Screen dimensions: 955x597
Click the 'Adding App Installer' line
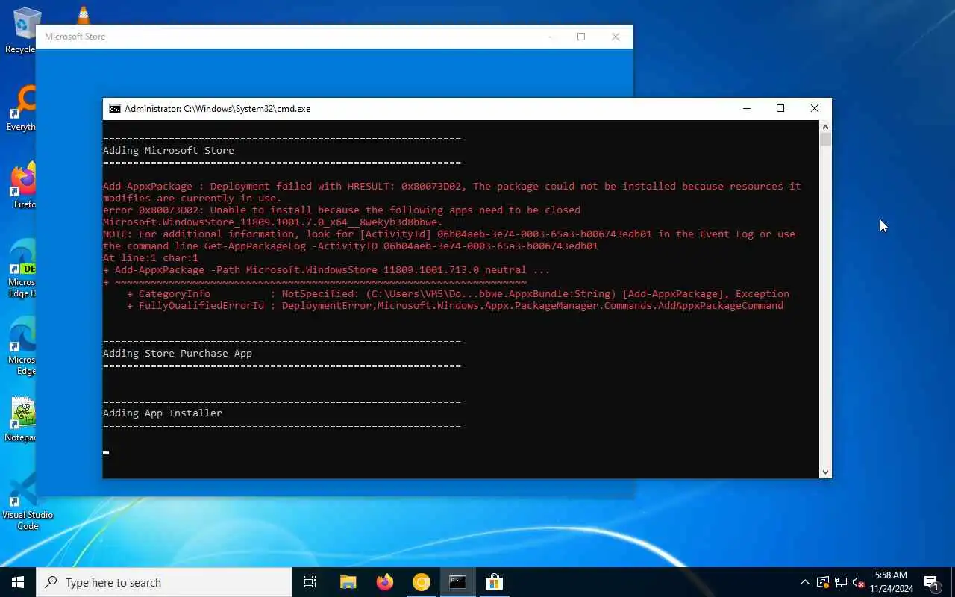(163, 413)
